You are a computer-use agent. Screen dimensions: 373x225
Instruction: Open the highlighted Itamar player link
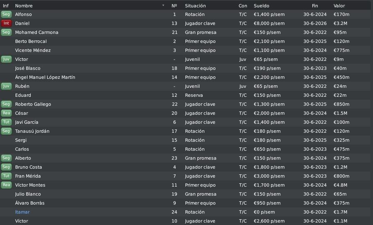pyautogui.click(x=23, y=212)
